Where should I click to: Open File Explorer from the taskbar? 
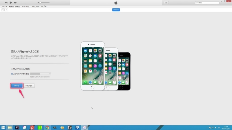coord(10,127)
